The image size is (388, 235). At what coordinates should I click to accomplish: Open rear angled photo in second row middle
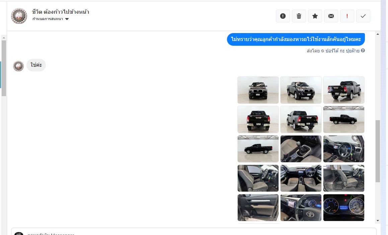(301, 120)
